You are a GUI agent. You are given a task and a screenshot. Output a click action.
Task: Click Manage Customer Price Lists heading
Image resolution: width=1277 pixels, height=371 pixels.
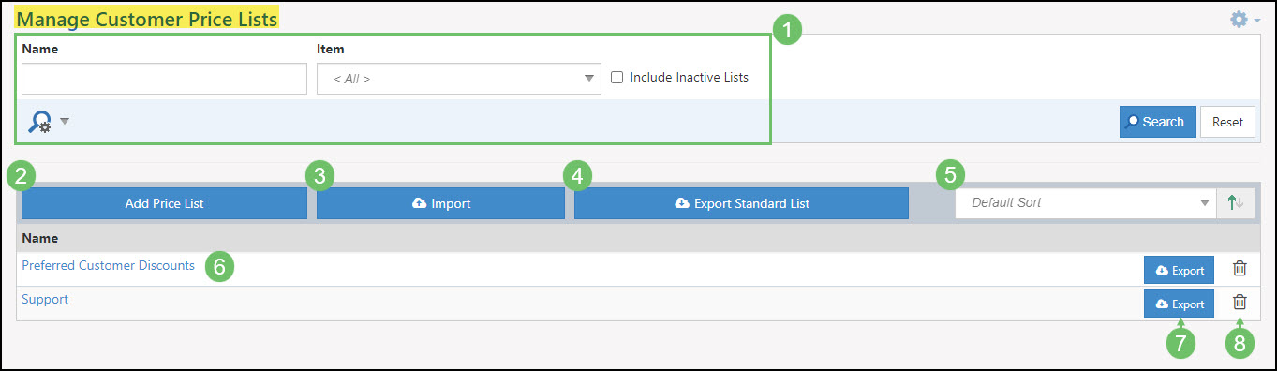[x=147, y=18]
